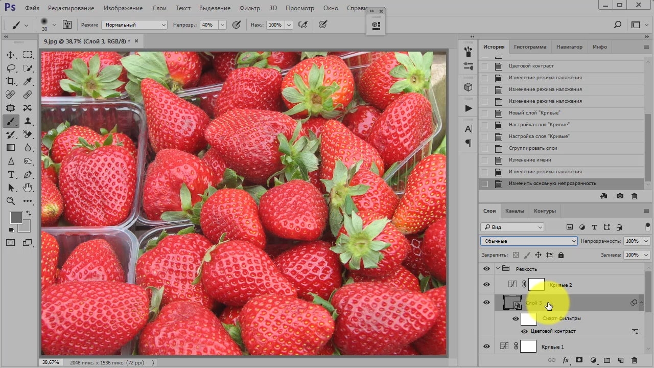
Task: Select the Rectangular Marquee tool
Action: (x=28, y=55)
